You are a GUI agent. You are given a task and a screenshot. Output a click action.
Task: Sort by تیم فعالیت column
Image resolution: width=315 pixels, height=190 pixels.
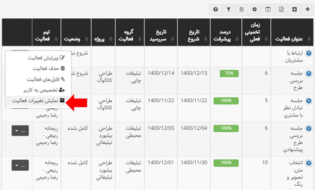tap(46, 32)
